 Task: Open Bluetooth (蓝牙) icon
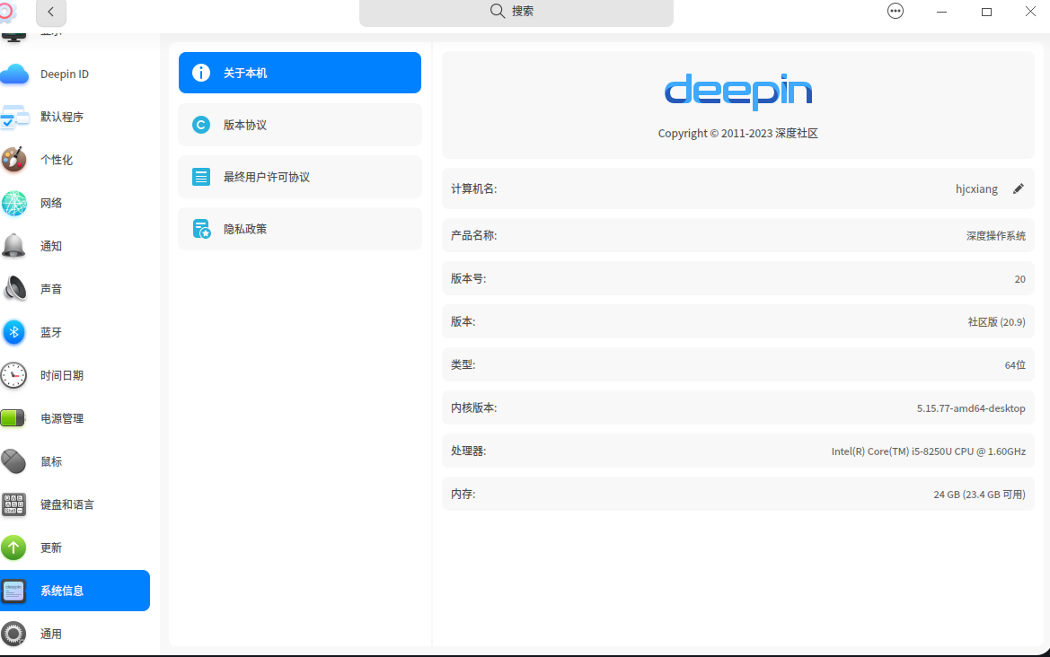point(14,332)
